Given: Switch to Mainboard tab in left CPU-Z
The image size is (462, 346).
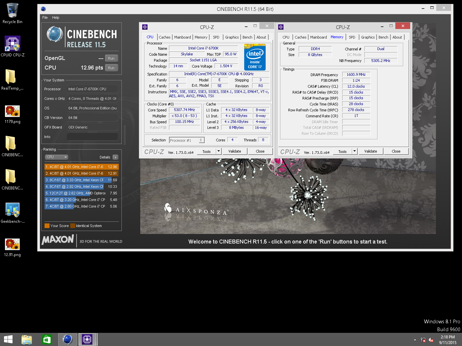Looking at the screenshot, I should point(182,37).
